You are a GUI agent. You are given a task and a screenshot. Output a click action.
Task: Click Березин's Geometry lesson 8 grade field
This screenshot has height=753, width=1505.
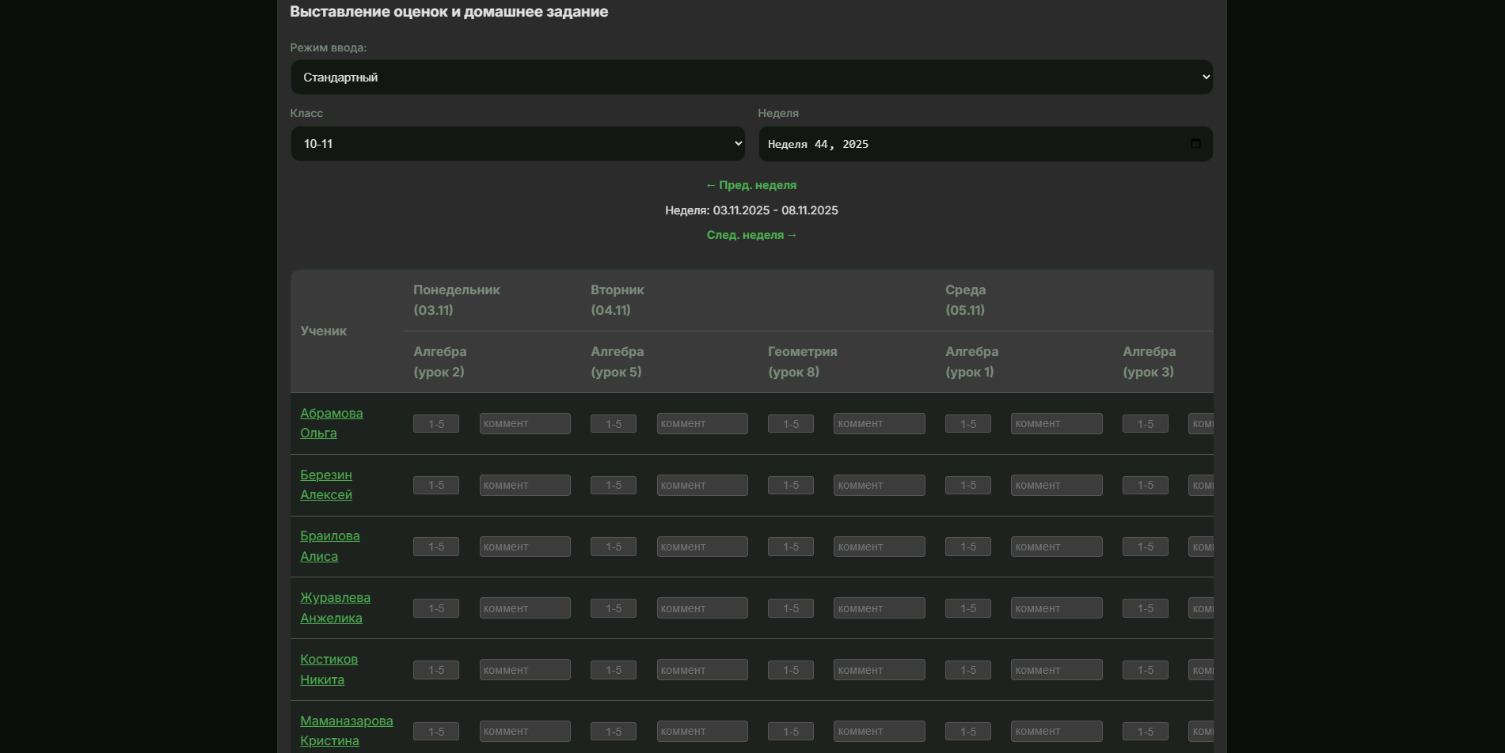(791, 485)
